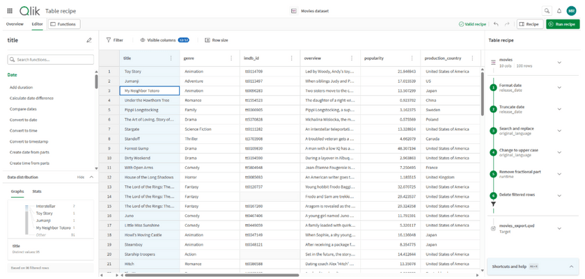Expand the Format date recipe step

click(x=559, y=88)
